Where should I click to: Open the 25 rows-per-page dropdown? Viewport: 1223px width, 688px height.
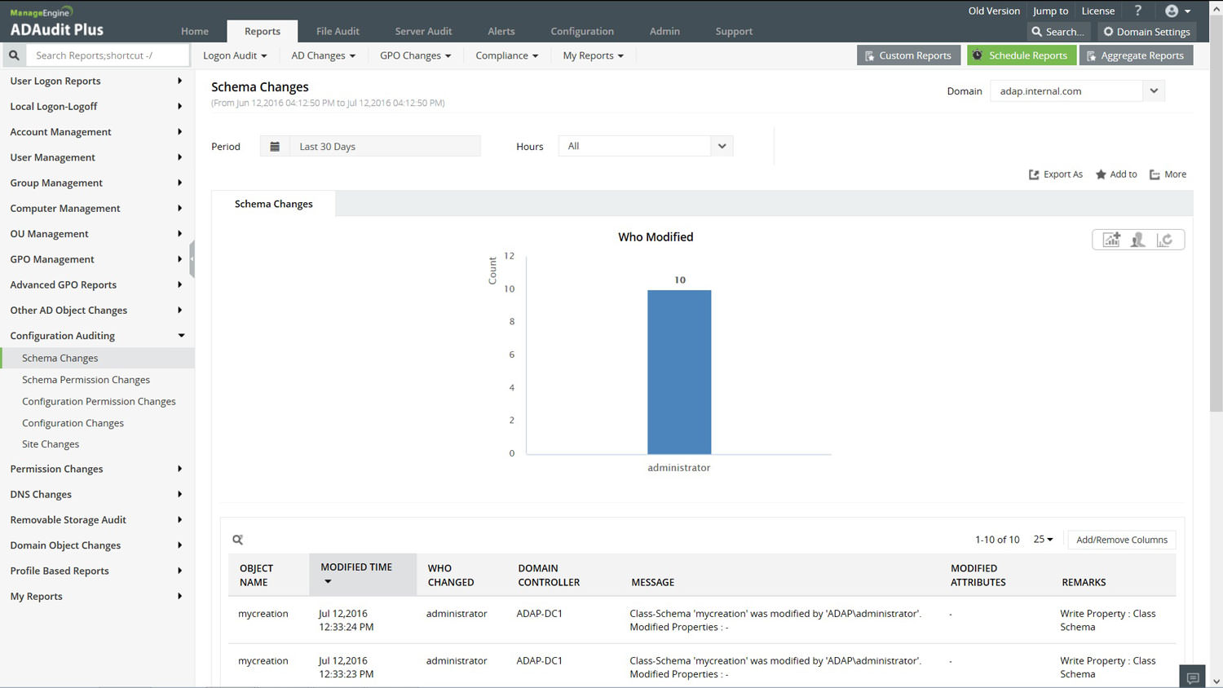(1043, 540)
